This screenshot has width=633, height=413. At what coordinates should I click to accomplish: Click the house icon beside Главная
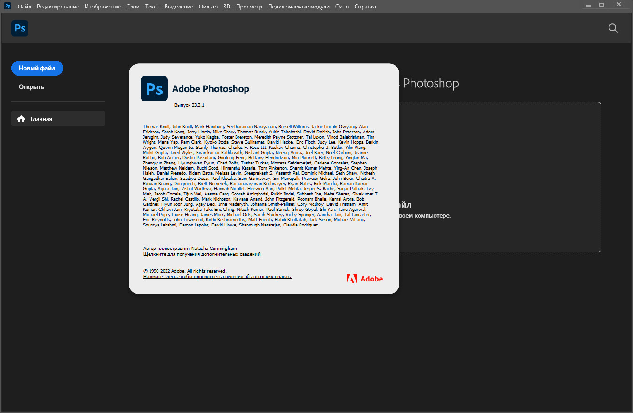(21, 119)
